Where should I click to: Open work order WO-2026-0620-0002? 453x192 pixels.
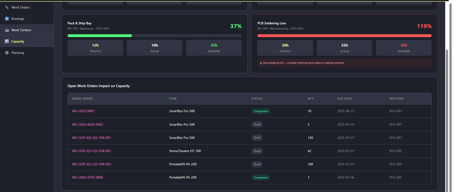coord(87,124)
